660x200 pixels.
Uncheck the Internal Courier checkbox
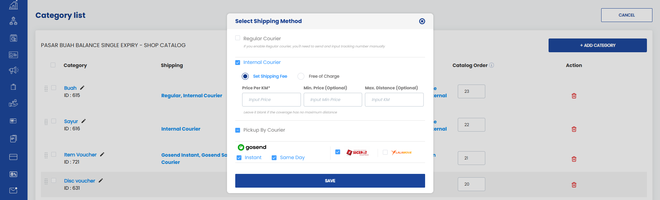(x=238, y=63)
